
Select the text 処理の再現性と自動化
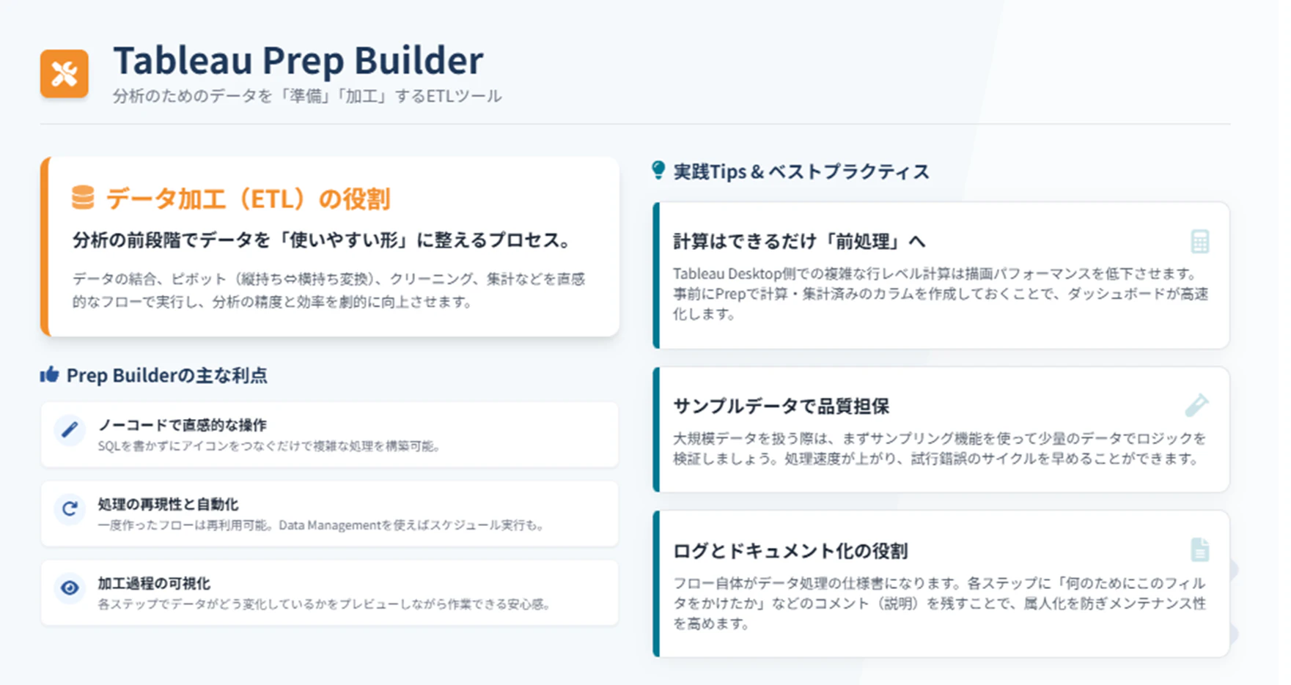(168, 504)
